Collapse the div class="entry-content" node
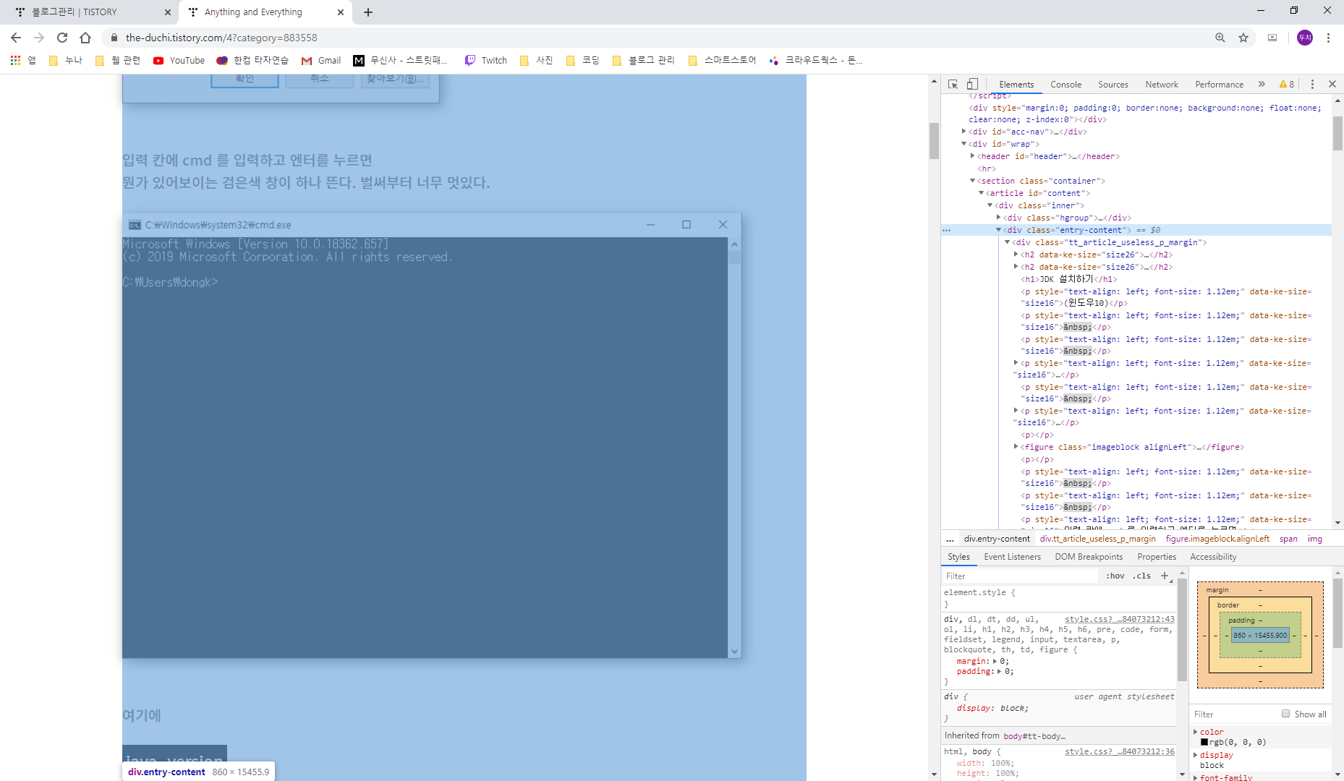 click(999, 230)
